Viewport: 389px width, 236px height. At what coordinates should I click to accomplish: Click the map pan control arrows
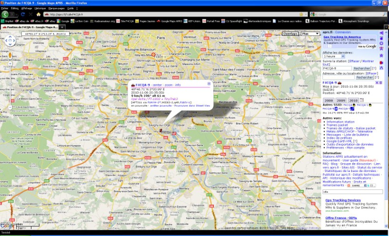point(10,41)
